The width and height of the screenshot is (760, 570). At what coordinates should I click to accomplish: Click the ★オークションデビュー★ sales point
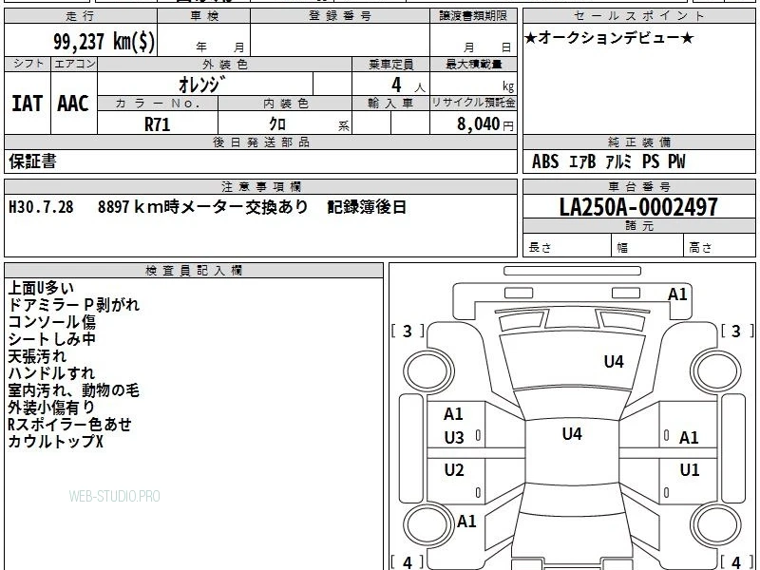tap(609, 38)
